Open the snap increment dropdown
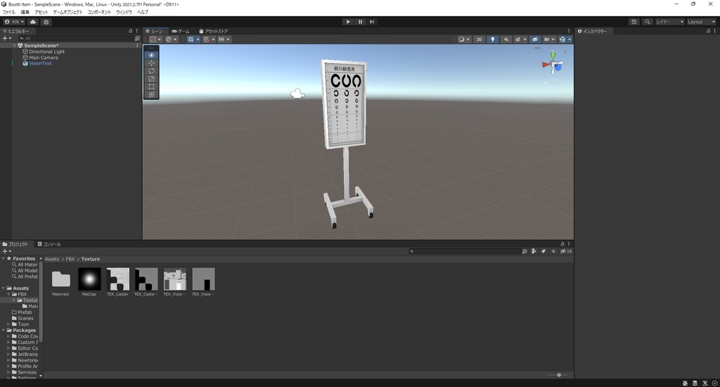Viewport: 720px width, 387px height. pos(224,39)
